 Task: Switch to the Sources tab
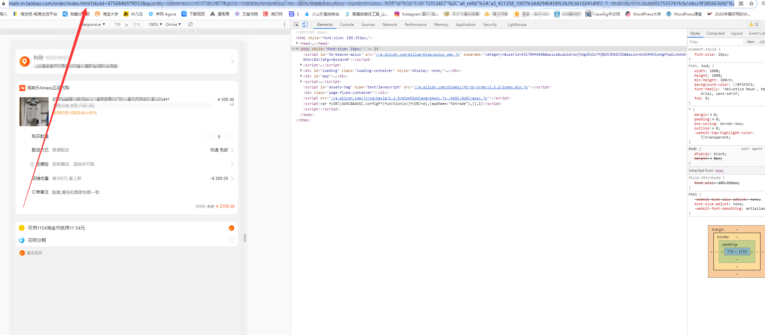coord(368,25)
